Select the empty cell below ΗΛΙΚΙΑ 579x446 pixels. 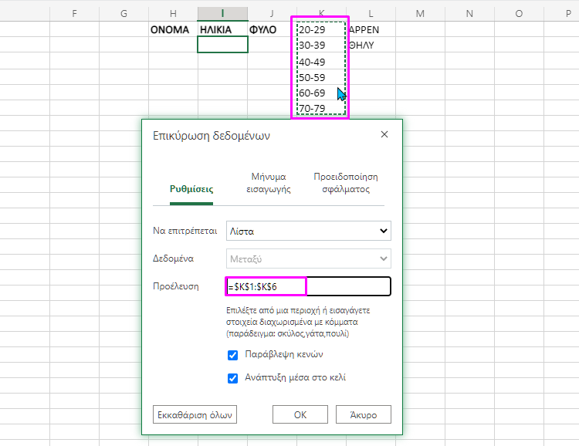pyautogui.click(x=222, y=45)
